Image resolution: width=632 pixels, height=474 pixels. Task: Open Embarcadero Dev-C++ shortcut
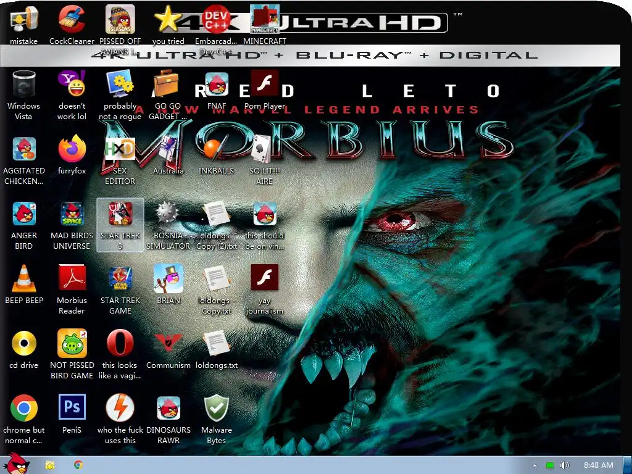tap(217, 19)
